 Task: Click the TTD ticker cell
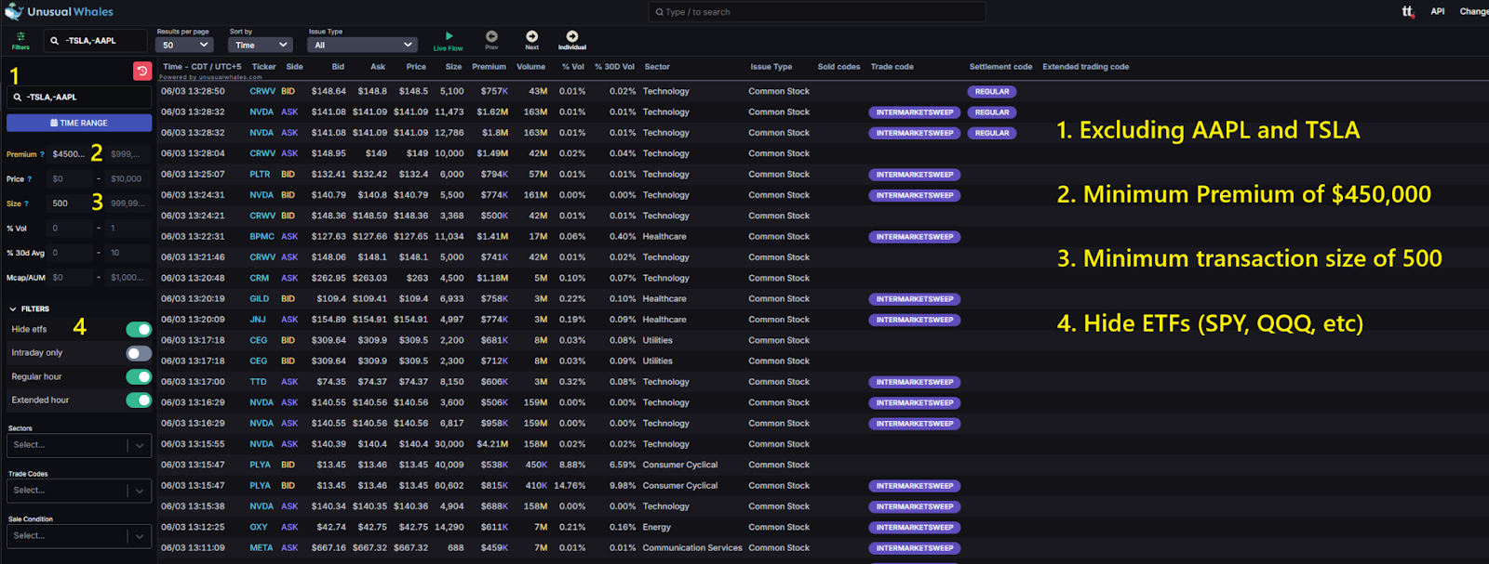(x=258, y=382)
